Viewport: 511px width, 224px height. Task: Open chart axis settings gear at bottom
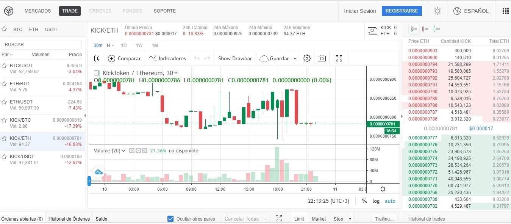[383, 189]
